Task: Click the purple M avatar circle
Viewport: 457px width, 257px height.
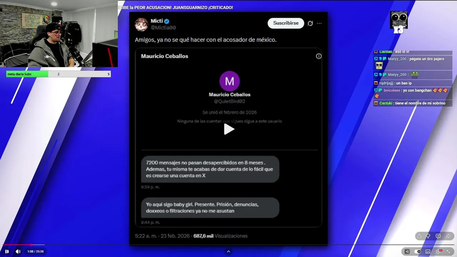Action: click(230, 81)
